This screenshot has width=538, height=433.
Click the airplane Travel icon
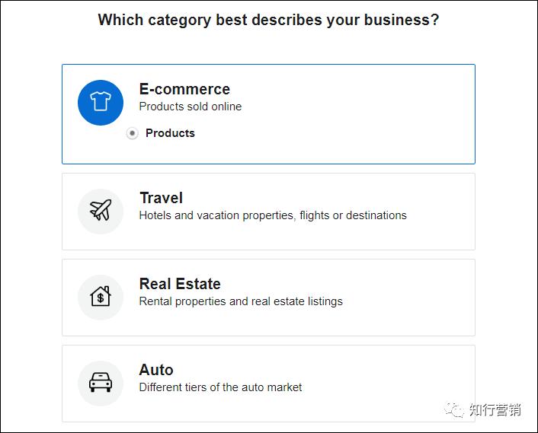coord(100,211)
